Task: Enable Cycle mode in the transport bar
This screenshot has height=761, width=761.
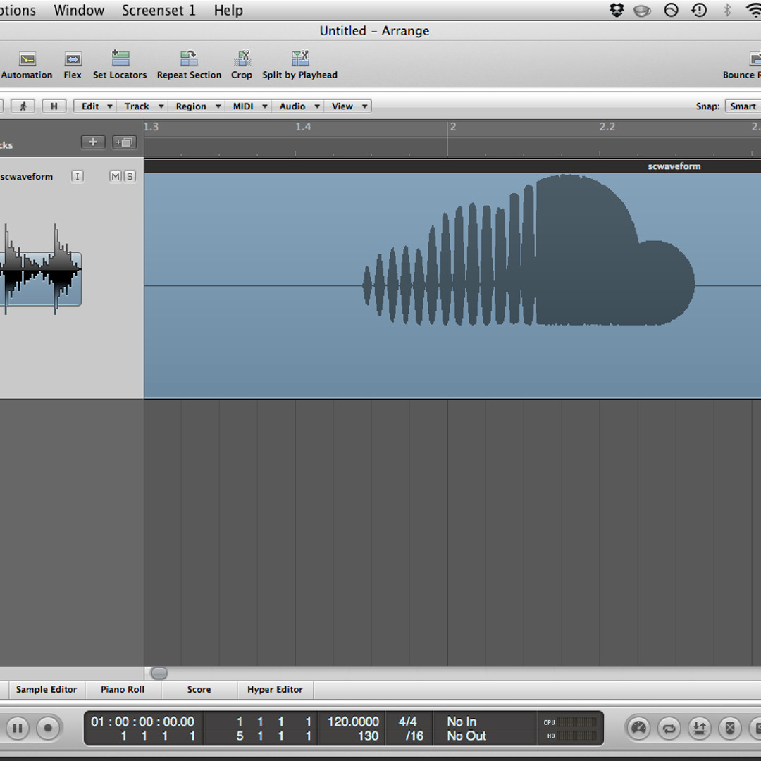Action: (669, 729)
